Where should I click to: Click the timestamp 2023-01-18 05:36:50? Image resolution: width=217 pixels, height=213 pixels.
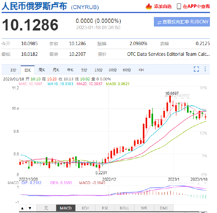98,28
